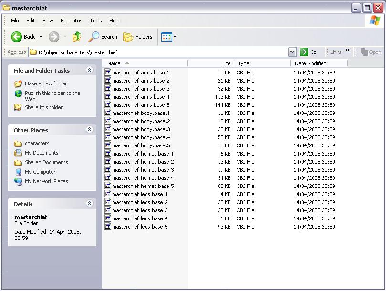Expand the Address bar dropdown

(x=292, y=52)
